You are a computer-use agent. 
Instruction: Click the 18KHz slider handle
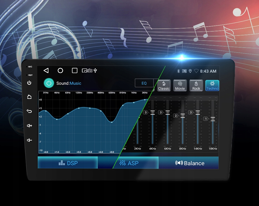pos(213,119)
